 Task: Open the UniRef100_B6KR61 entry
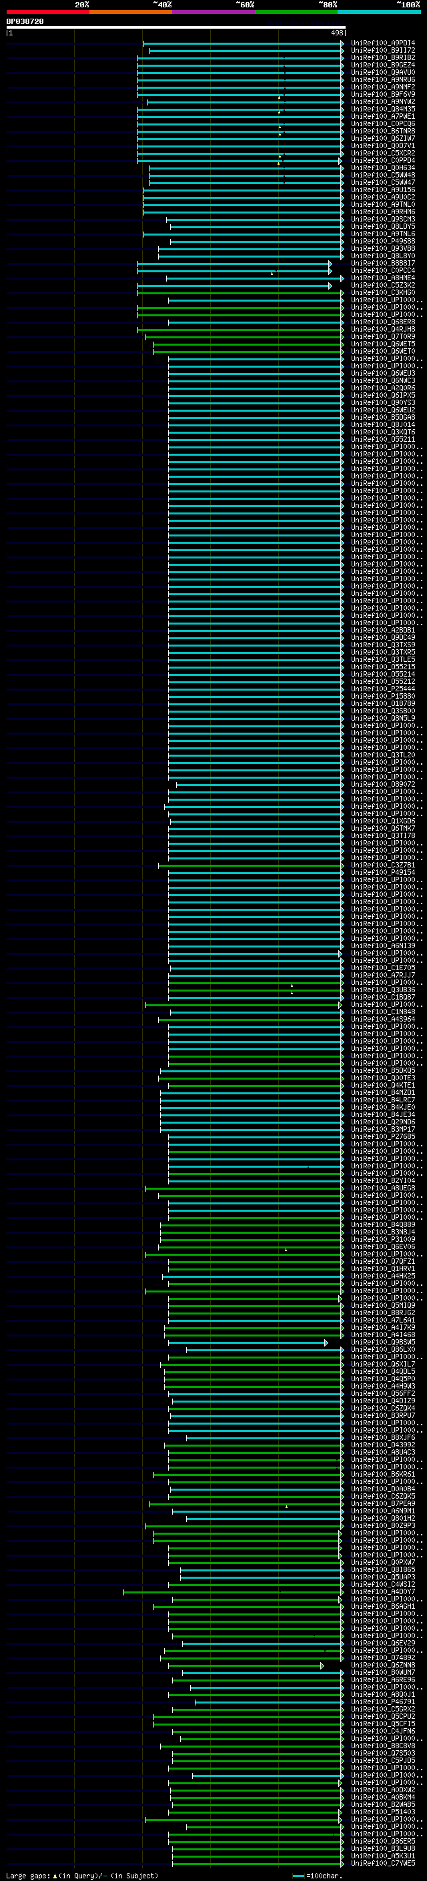(x=382, y=1474)
